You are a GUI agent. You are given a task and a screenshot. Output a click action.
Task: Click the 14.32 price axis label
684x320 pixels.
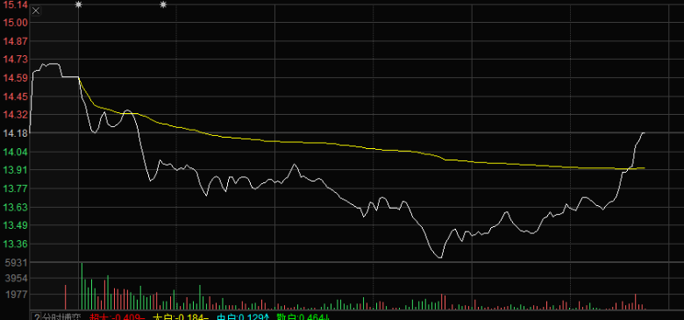tap(15, 115)
